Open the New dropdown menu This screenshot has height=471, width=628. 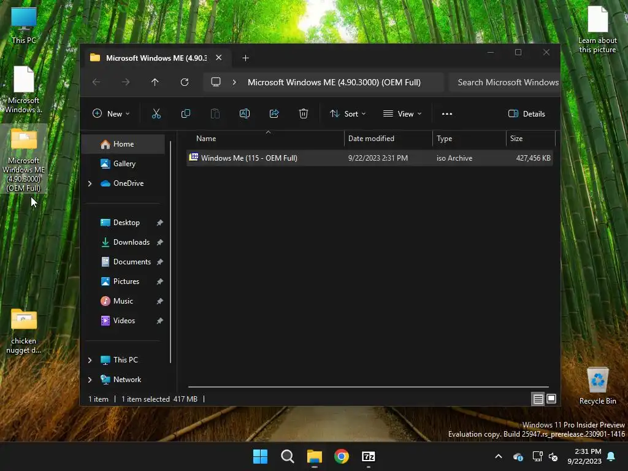pos(111,113)
